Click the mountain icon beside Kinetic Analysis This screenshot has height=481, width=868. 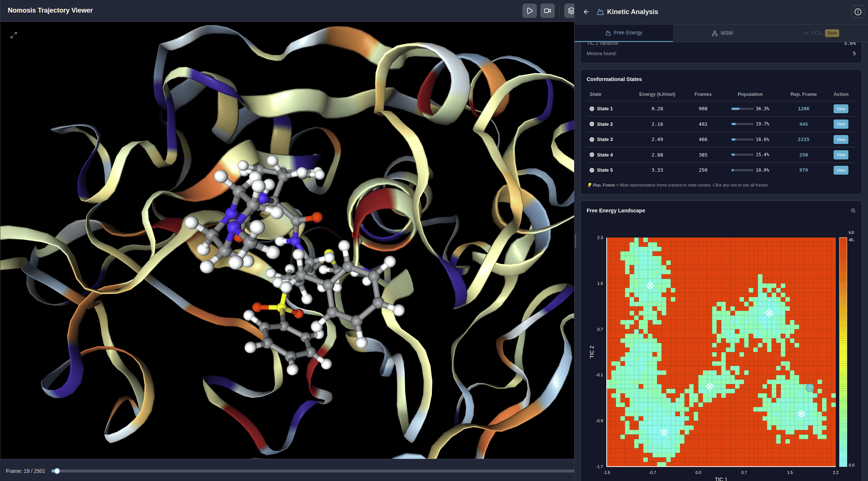600,11
